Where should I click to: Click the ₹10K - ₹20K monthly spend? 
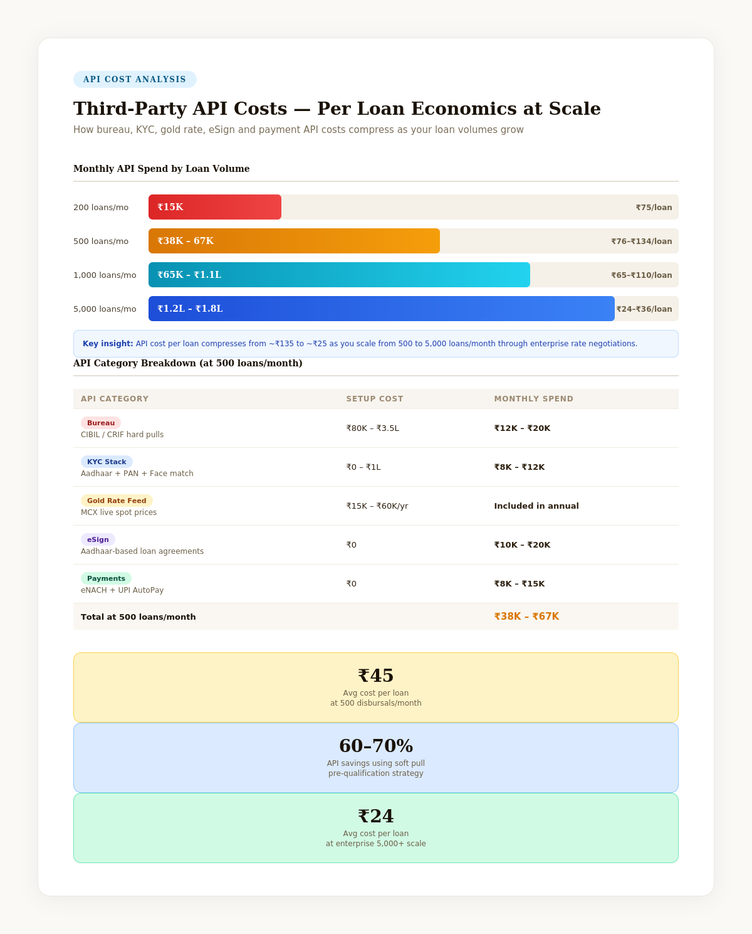click(x=523, y=545)
